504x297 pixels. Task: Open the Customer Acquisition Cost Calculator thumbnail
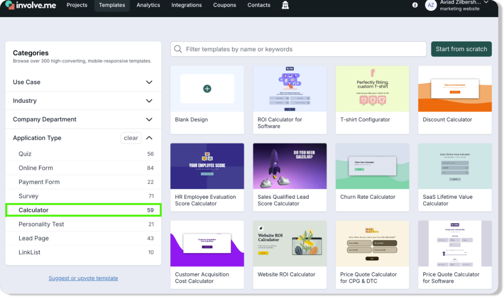point(207,244)
